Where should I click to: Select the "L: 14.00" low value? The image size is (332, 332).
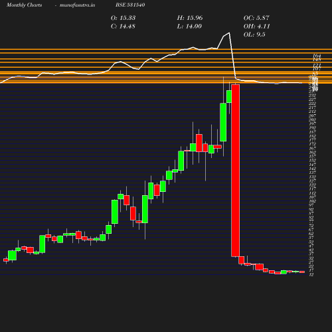(189, 27)
